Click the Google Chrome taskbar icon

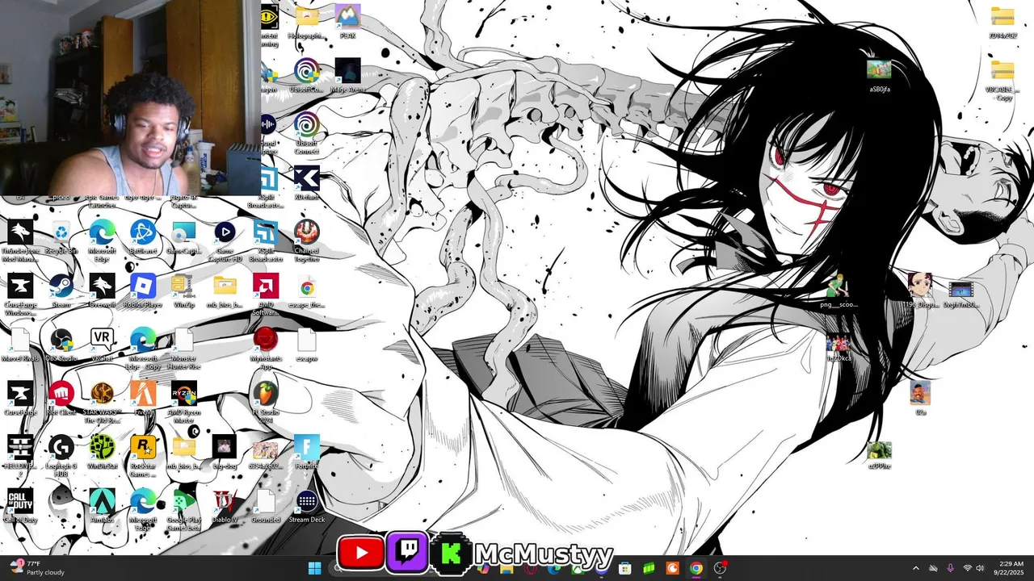click(696, 568)
